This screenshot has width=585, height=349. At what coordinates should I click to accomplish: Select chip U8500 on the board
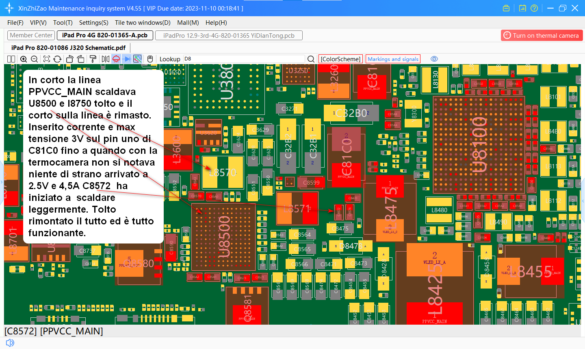point(223,237)
